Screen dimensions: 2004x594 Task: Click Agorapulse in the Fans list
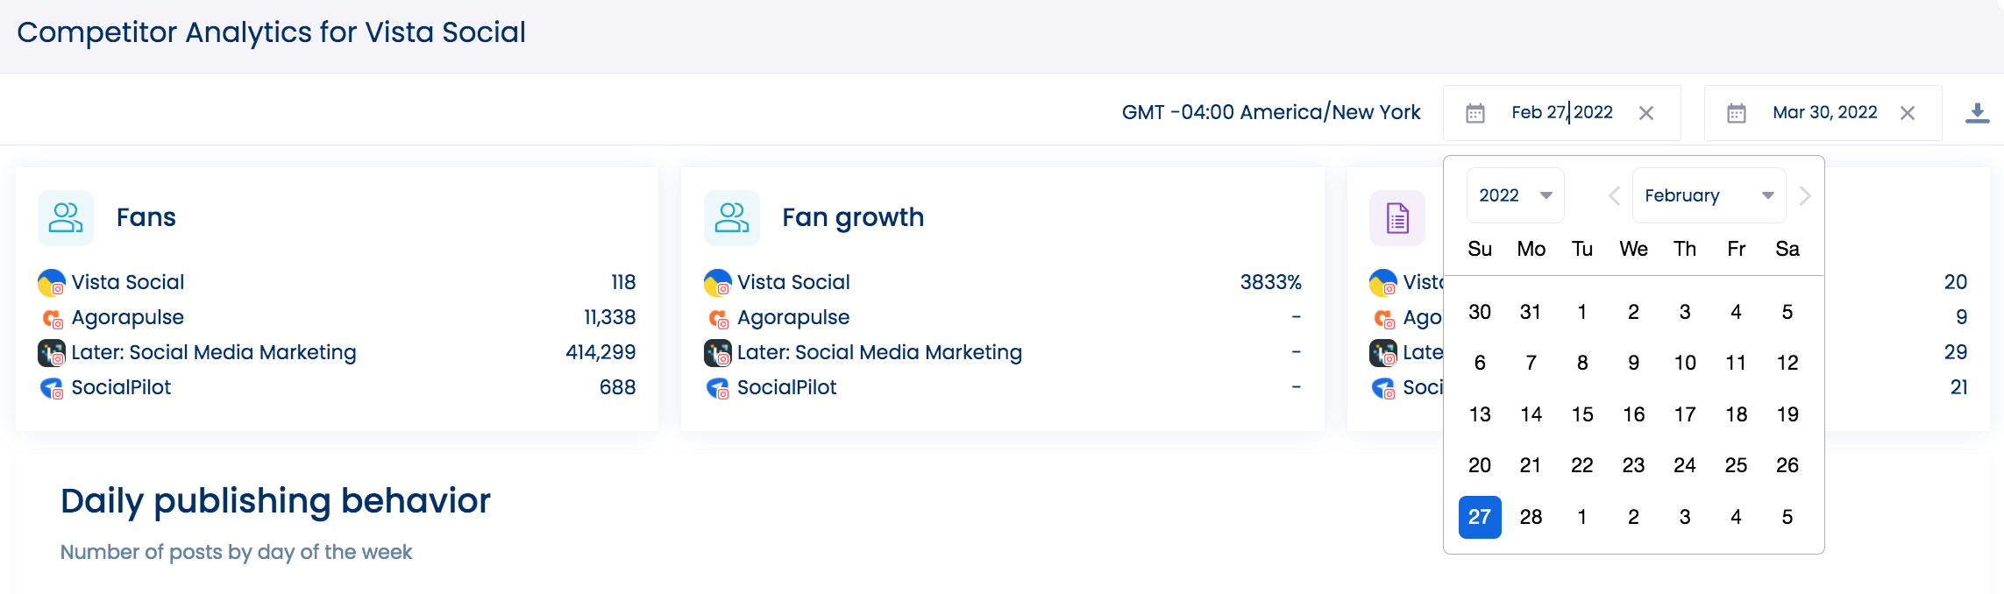128,317
